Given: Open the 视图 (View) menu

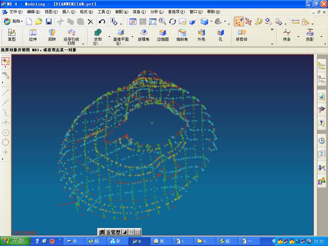Looking at the screenshot, I should pyautogui.click(x=51, y=12).
